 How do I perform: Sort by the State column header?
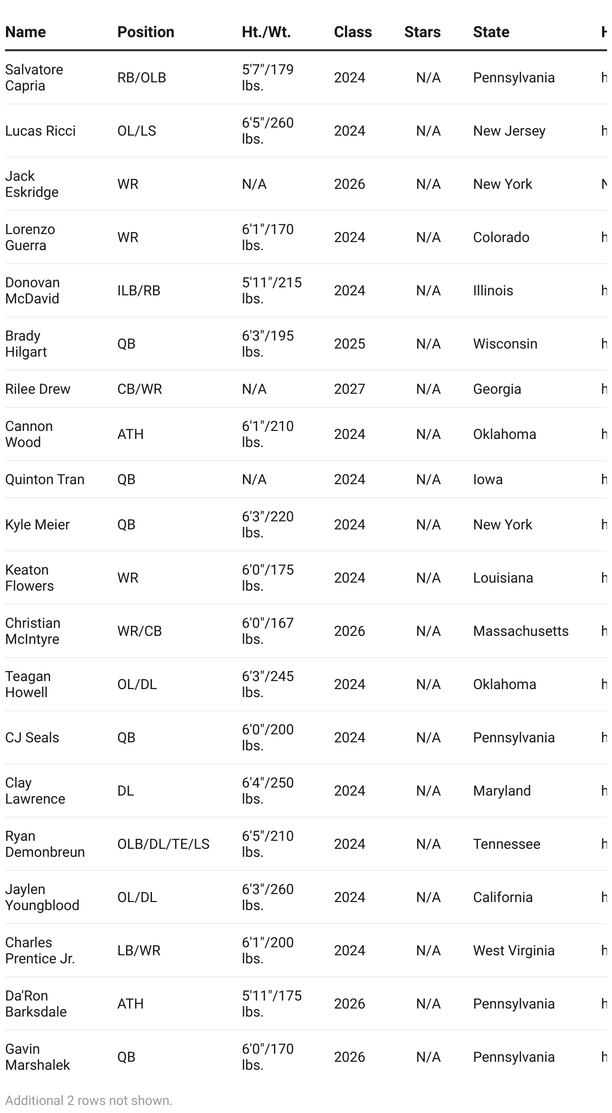click(x=491, y=32)
